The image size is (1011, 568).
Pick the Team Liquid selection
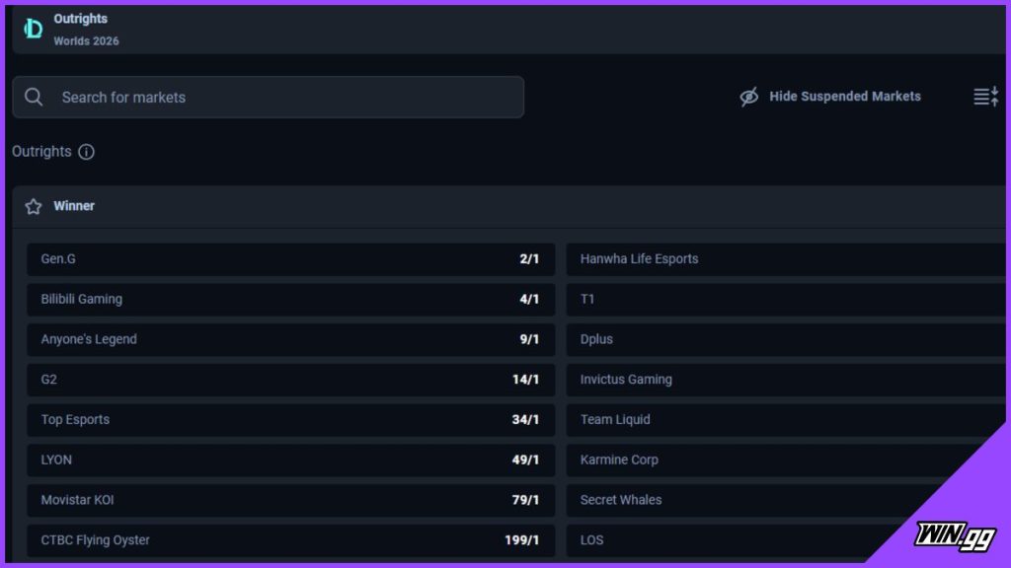point(786,420)
